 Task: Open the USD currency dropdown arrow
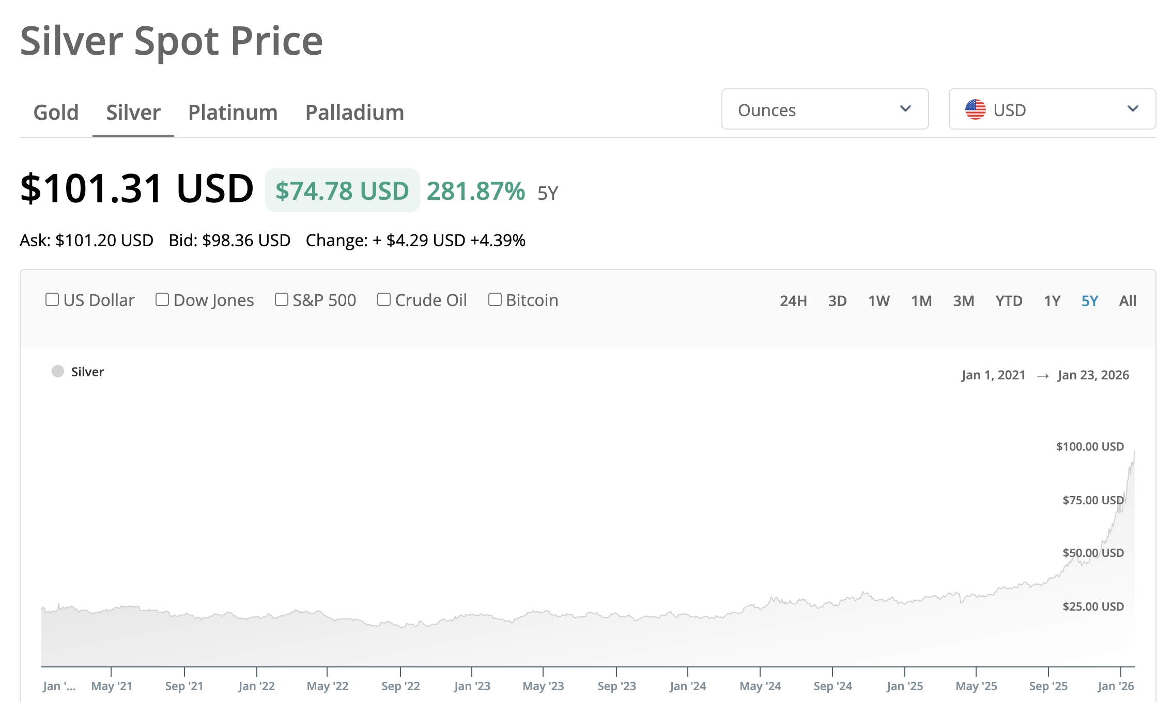coord(1133,109)
